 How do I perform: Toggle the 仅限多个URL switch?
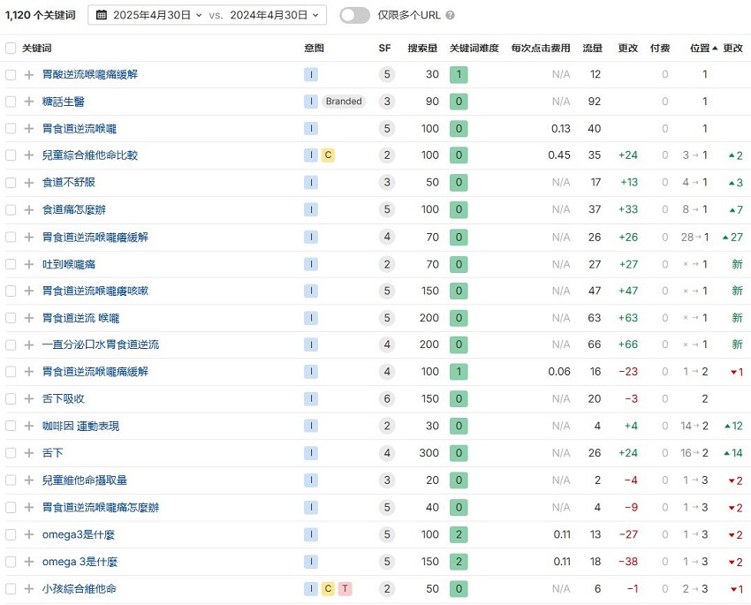(355, 15)
